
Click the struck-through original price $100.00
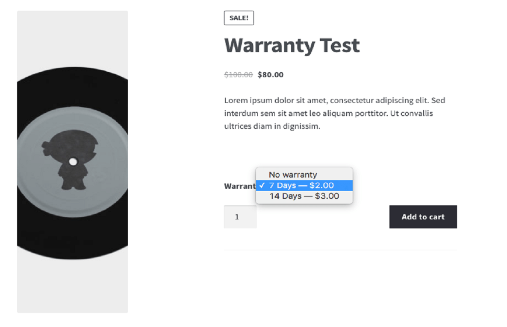238,74
